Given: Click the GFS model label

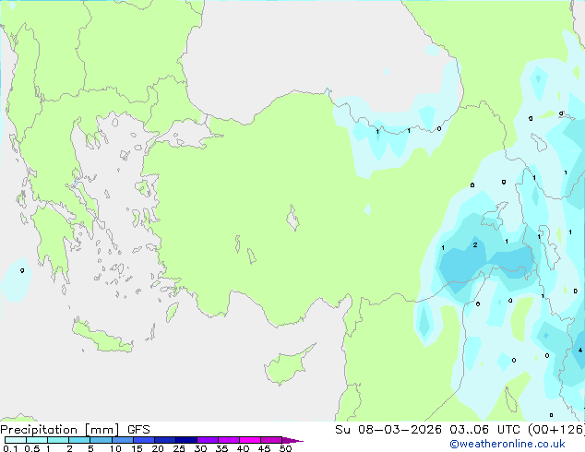Looking at the screenshot, I should coord(138,430).
